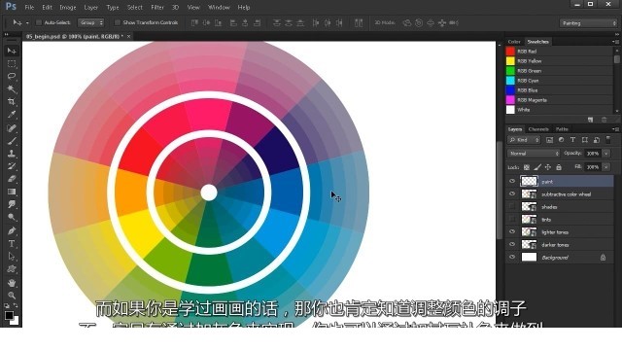Select the Magic Wand tool
The image size is (622, 350).
(x=12, y=88)
